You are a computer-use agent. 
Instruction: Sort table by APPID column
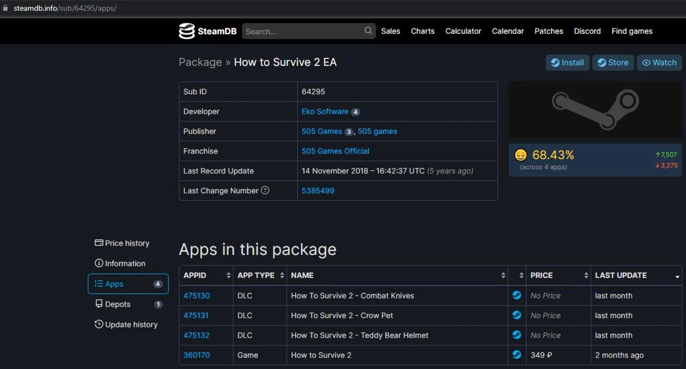[x=206, y=275]
